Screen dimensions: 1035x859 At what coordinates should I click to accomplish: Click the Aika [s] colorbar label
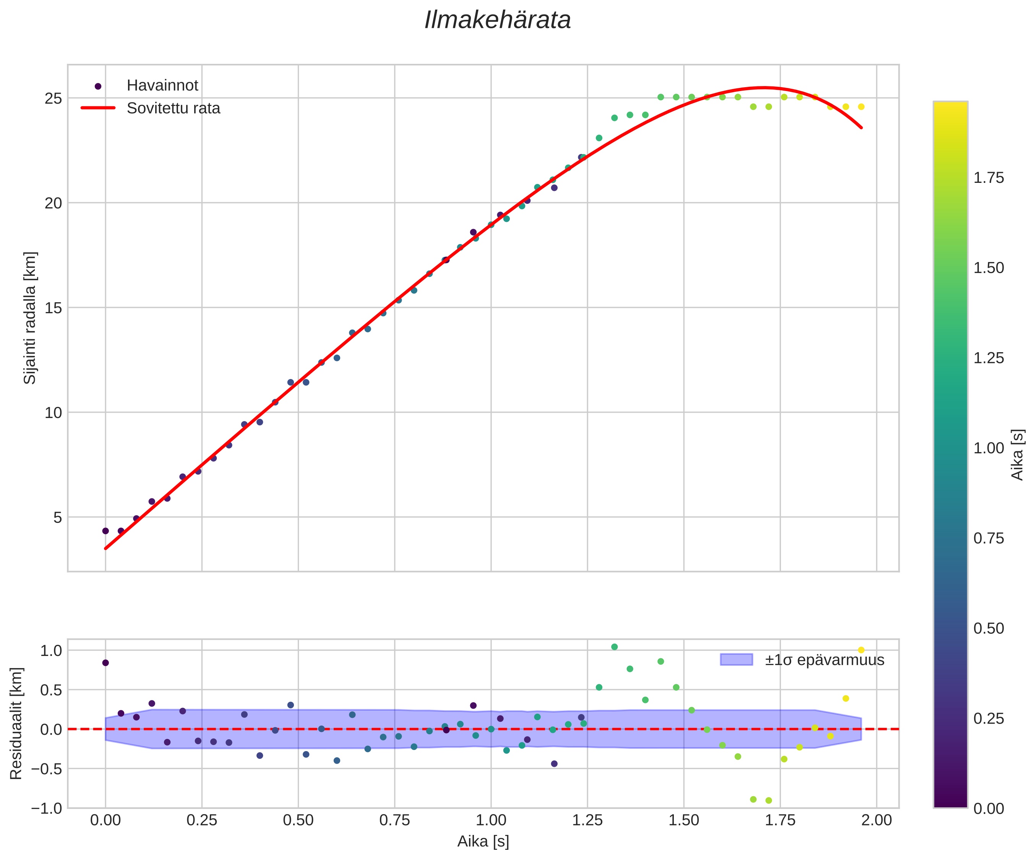pyautogui.click(x=1017, y=455)
